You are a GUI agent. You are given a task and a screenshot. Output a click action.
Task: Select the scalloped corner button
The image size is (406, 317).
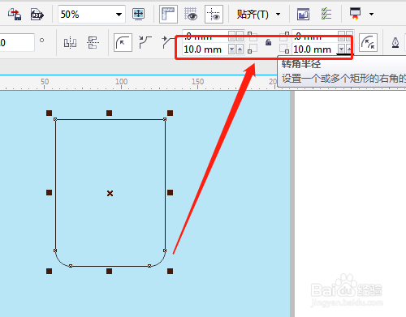point(145,43)
